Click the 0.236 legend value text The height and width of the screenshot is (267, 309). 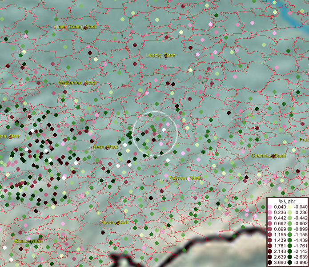coord(280,213)
